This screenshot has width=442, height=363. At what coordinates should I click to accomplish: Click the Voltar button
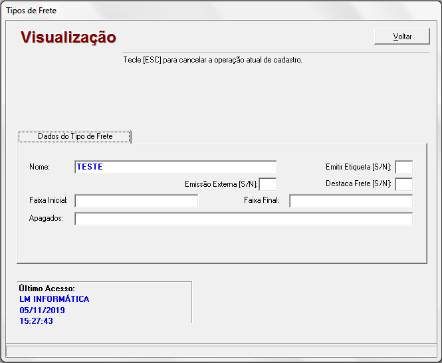click(x=402, y=37)
